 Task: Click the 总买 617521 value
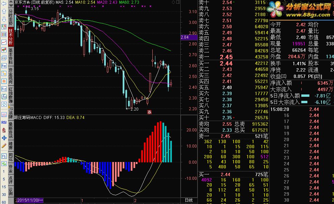260,130
